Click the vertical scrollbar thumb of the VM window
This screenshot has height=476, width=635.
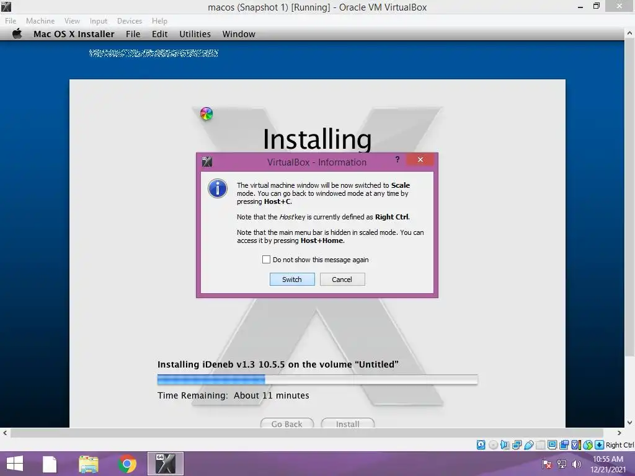click(629, 198)
